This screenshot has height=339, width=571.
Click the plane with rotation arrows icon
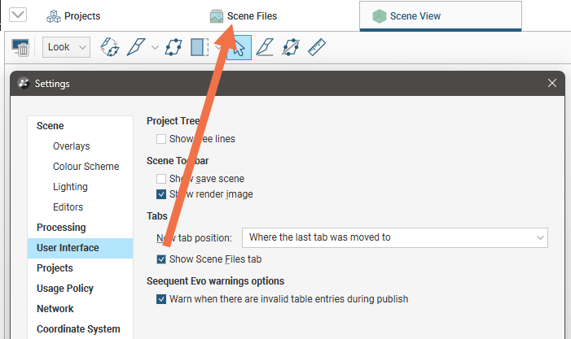point(290,47)
